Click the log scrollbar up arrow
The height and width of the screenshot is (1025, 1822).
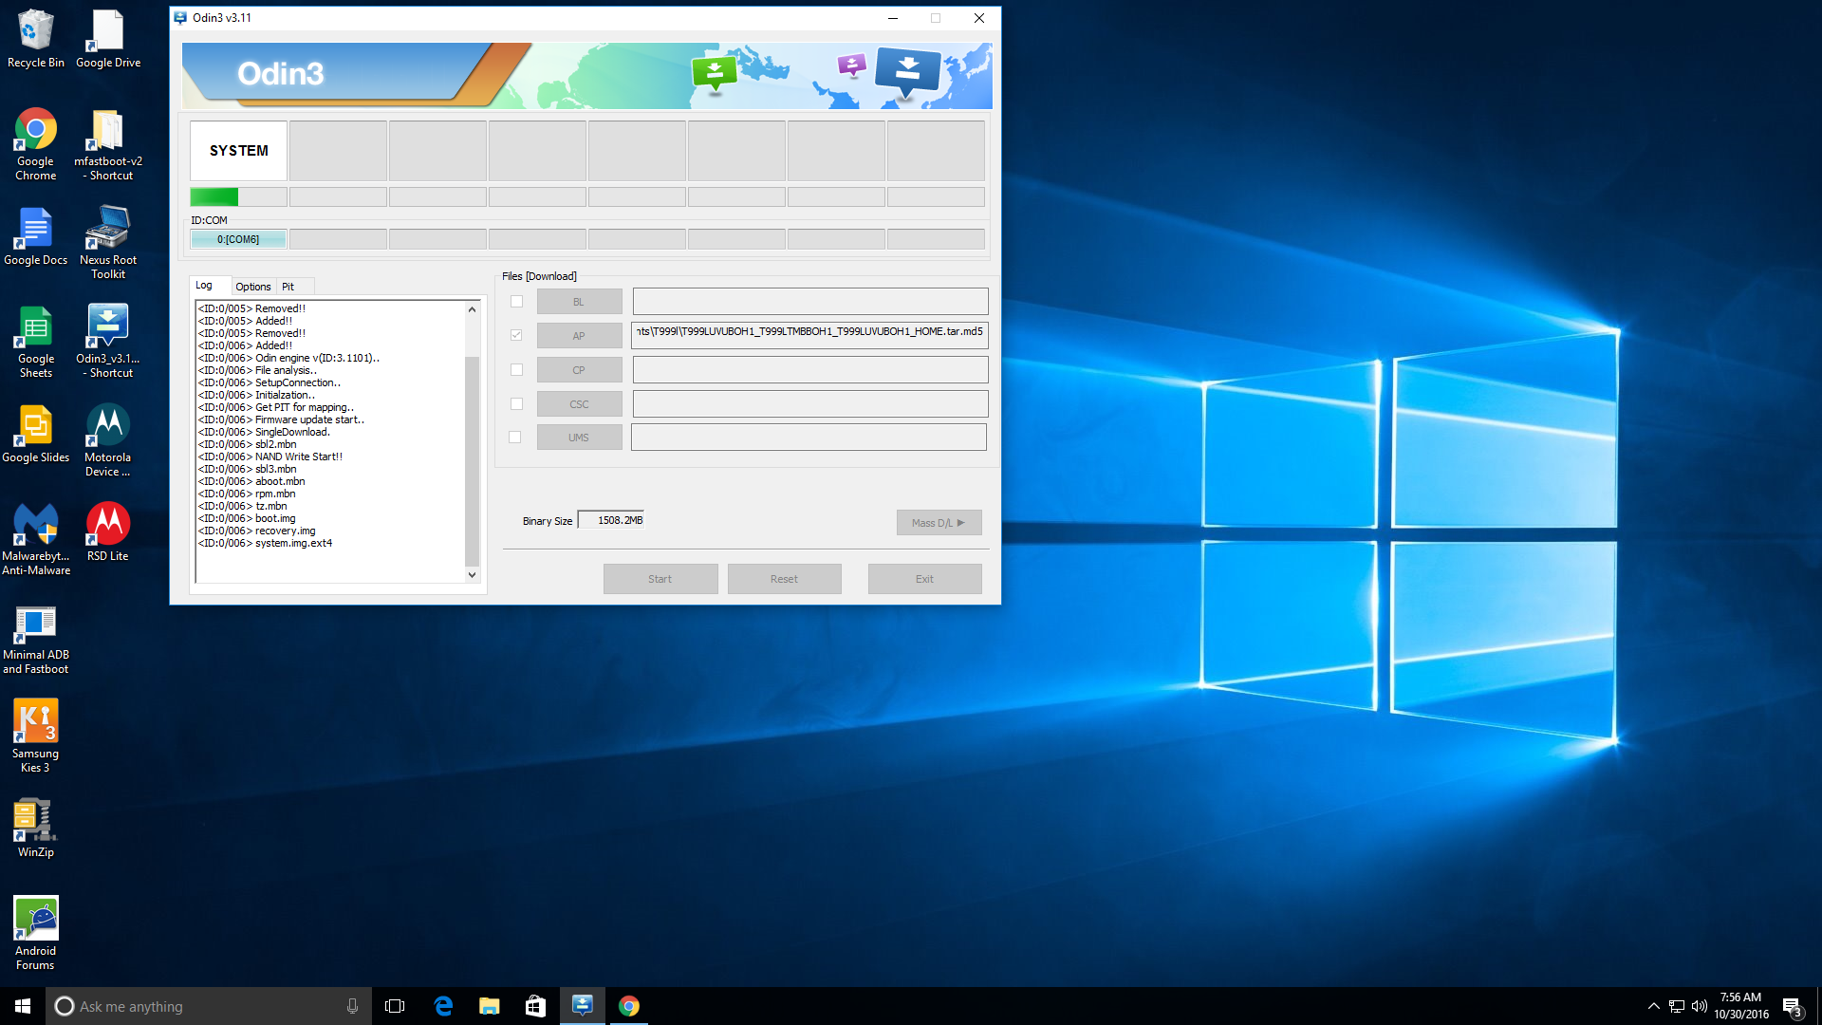[472, 309]
